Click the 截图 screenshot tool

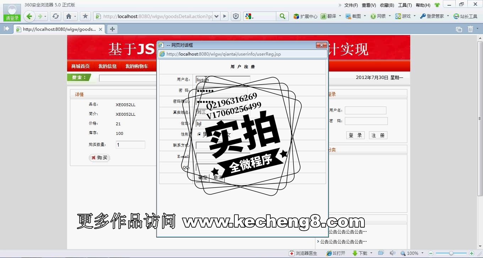coord(353,16)
